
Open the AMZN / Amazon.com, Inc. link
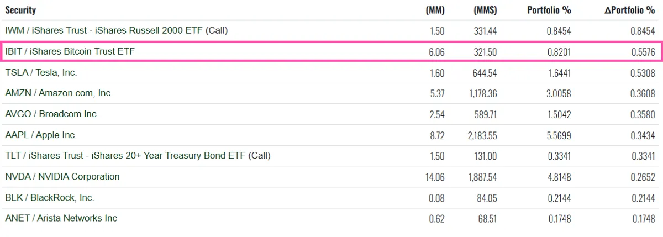(x=59, y=93)
